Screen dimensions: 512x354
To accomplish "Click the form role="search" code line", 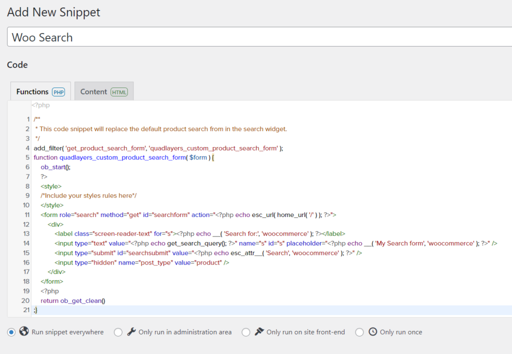I will (x=188, y=215).
